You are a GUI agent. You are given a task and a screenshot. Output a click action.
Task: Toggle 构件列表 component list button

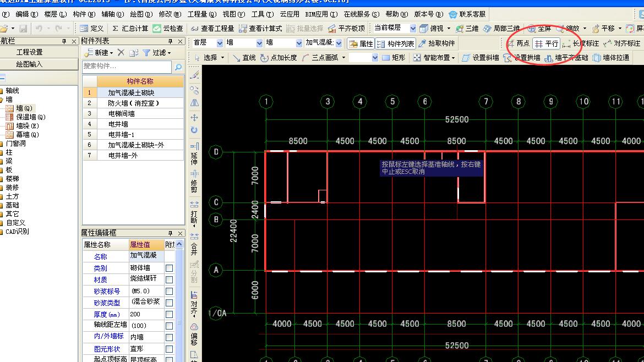(396, 43)
